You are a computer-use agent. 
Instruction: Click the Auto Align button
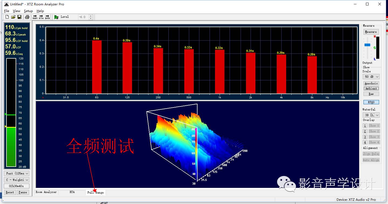(x=371, y=160)
